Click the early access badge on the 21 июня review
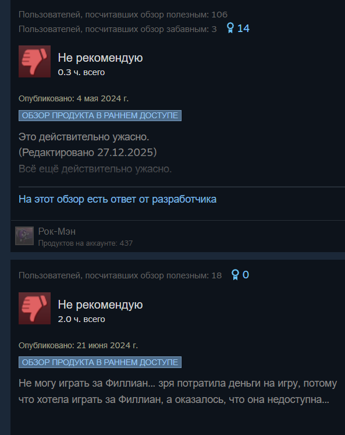This screenshot has width=345, height=435. (x=100, y=362)
